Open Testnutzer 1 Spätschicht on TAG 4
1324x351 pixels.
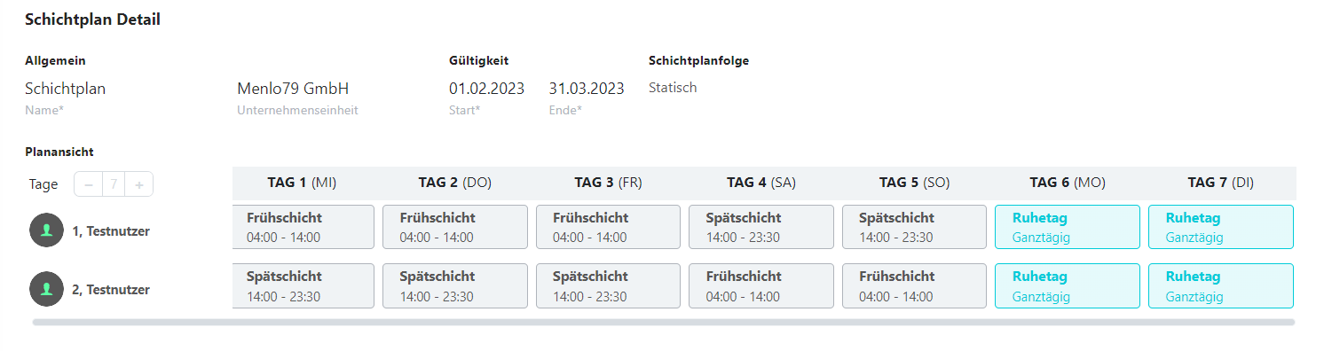point(761,227)
